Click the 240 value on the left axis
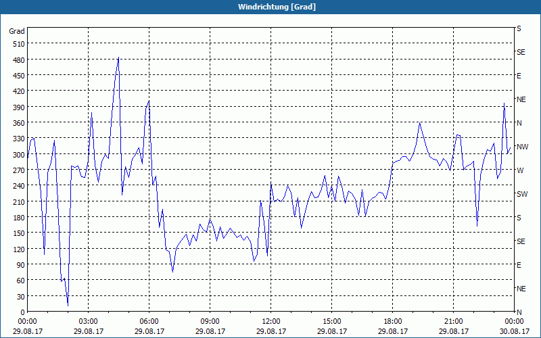Viewport: 541px width, 338px height. (x=19, y=186)
